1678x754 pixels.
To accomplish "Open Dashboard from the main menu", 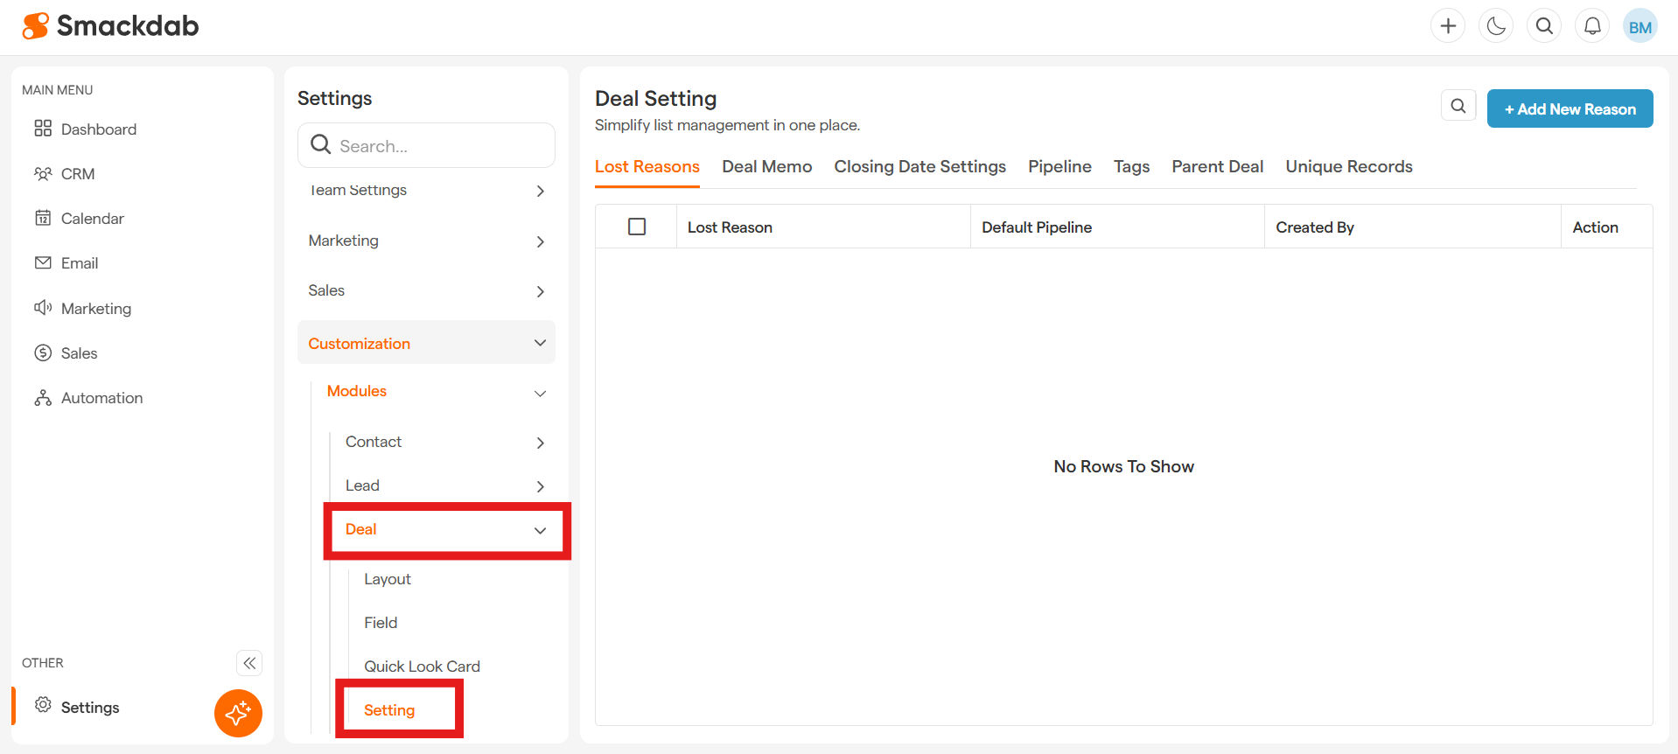I will (x=98, y=129).
